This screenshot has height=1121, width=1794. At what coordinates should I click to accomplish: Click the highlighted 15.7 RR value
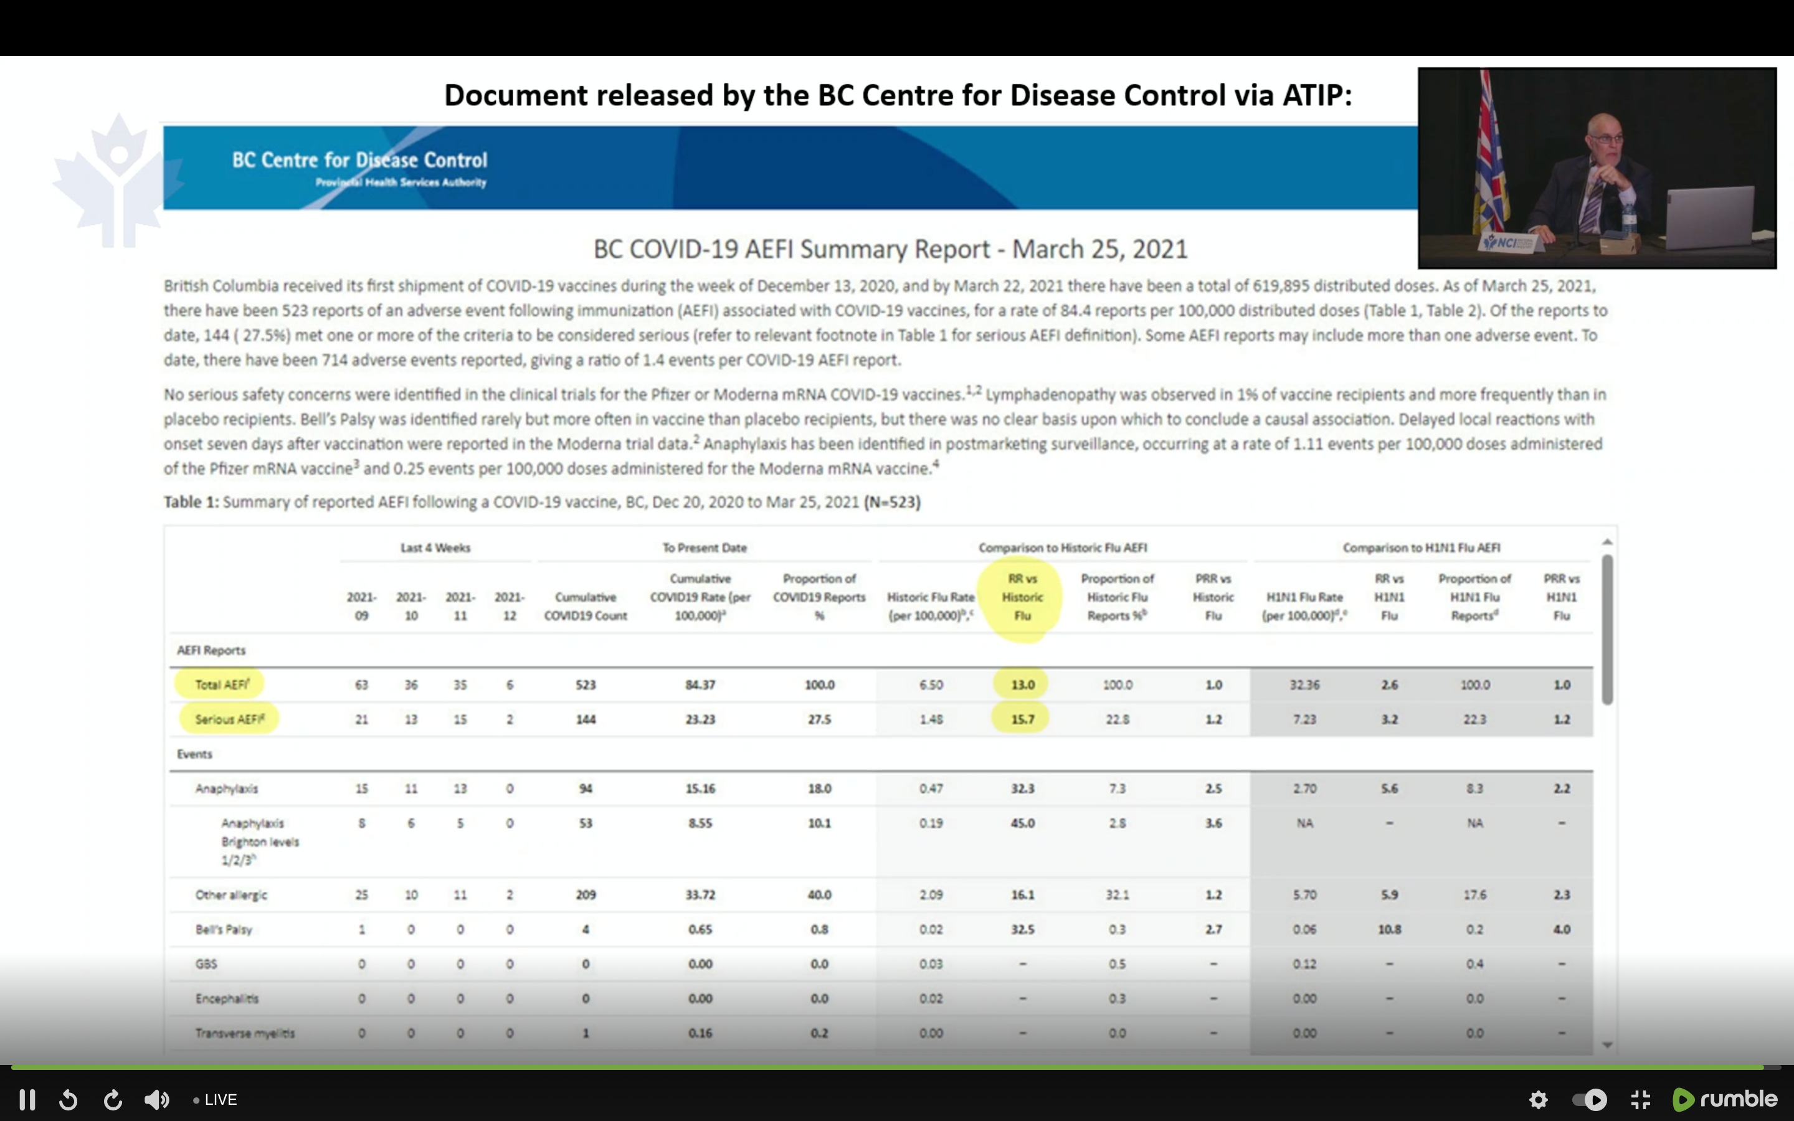coord(1022,719)
